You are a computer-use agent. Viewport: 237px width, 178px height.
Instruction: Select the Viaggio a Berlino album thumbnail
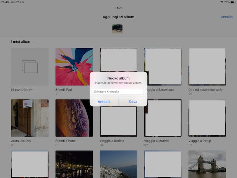click(x=118, y=122)
